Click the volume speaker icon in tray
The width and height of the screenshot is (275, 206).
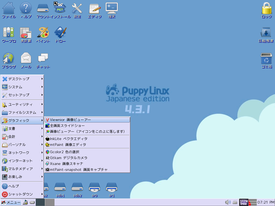pos(228,202)
